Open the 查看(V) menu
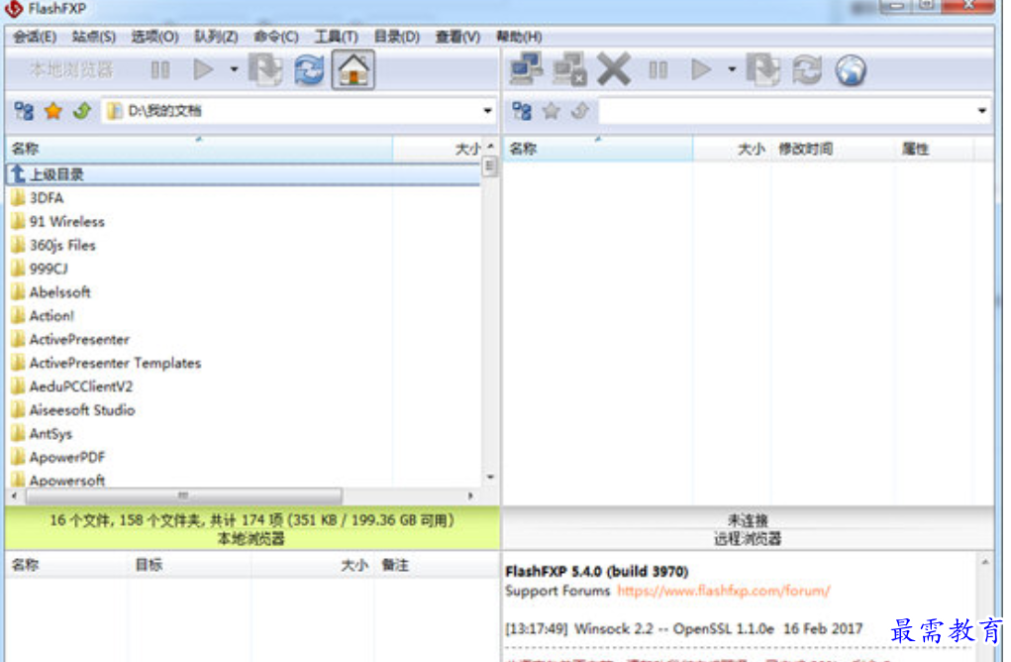This screenshot has height=662, width=1011. pyautogui.click(x=457, y=37)
